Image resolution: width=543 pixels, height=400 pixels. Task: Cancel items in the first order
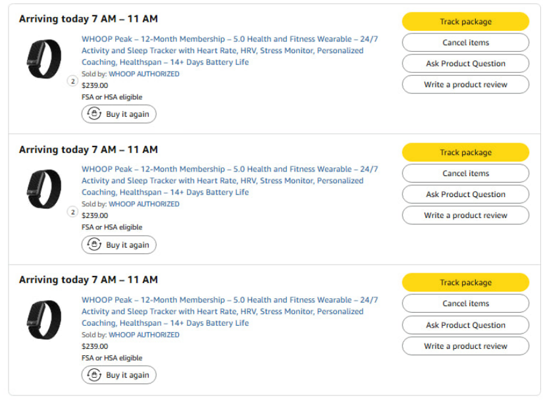[465, 43]
